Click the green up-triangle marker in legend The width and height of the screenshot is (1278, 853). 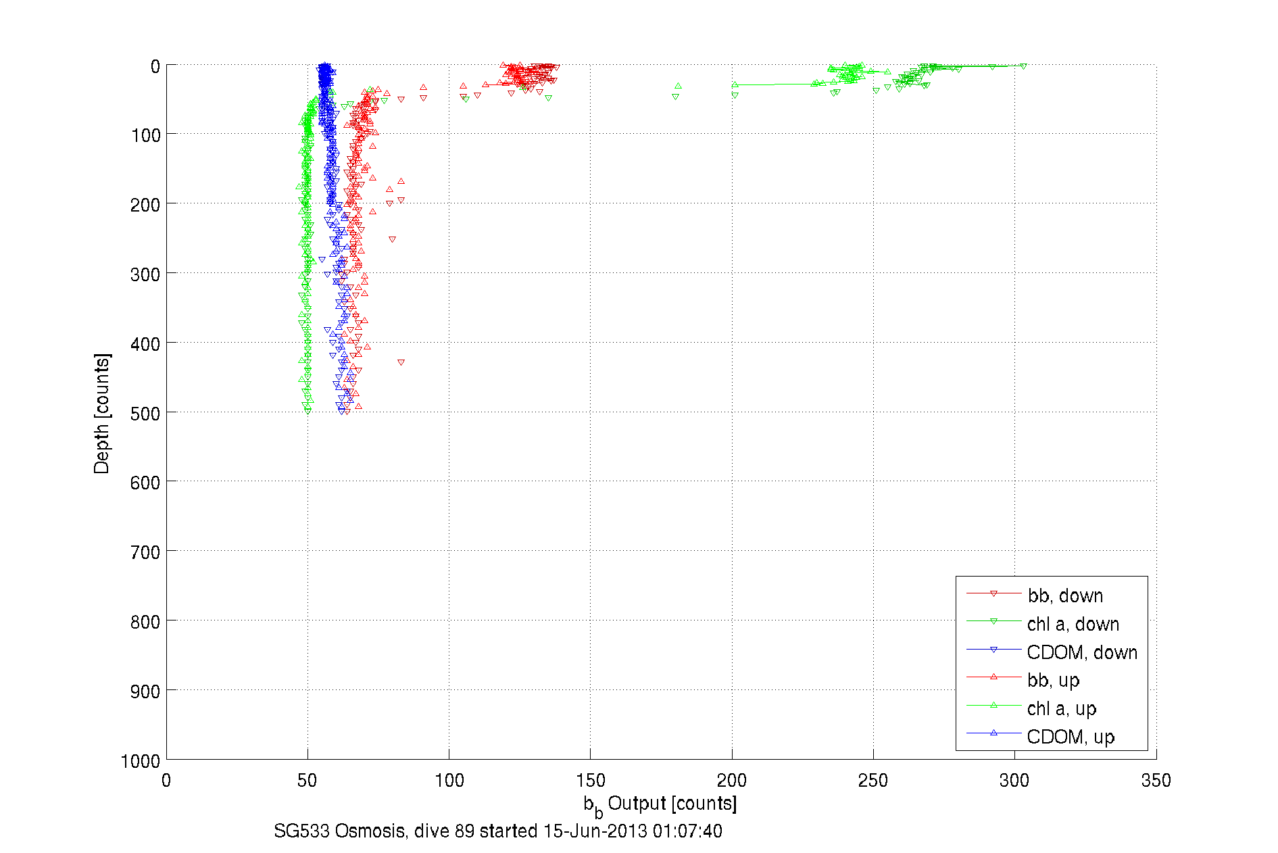[x=993, y=705]
